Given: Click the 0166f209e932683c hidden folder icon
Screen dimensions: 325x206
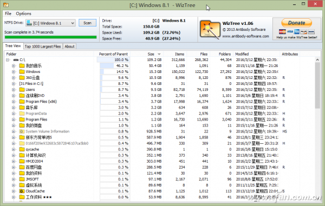Looking at the screenshot, I should [x=22, y=143].
